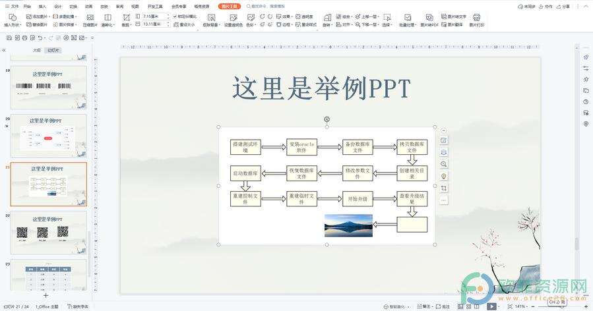Open the 动画 animation ribbon tab
Image resolution: width=593 pixels, height=311 pixels.
[x=88, y=6]
